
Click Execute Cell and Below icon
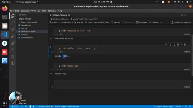click(174, 45)
